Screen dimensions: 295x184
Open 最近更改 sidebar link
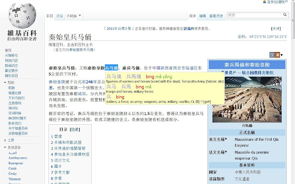(x=11, y=70)
